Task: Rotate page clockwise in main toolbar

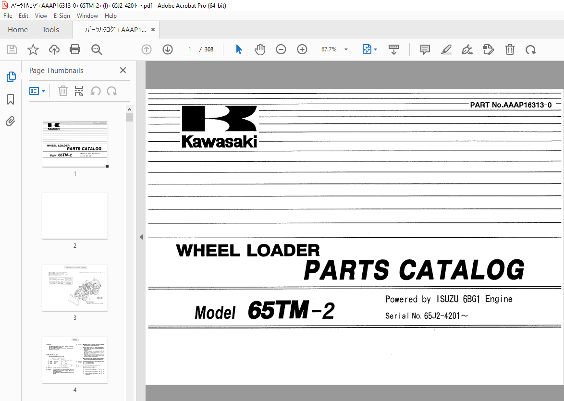Action: (530, 49)
